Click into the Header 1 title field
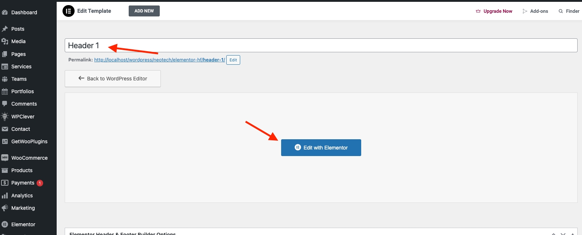The image size is (582, 235). [x=321, y=45]
